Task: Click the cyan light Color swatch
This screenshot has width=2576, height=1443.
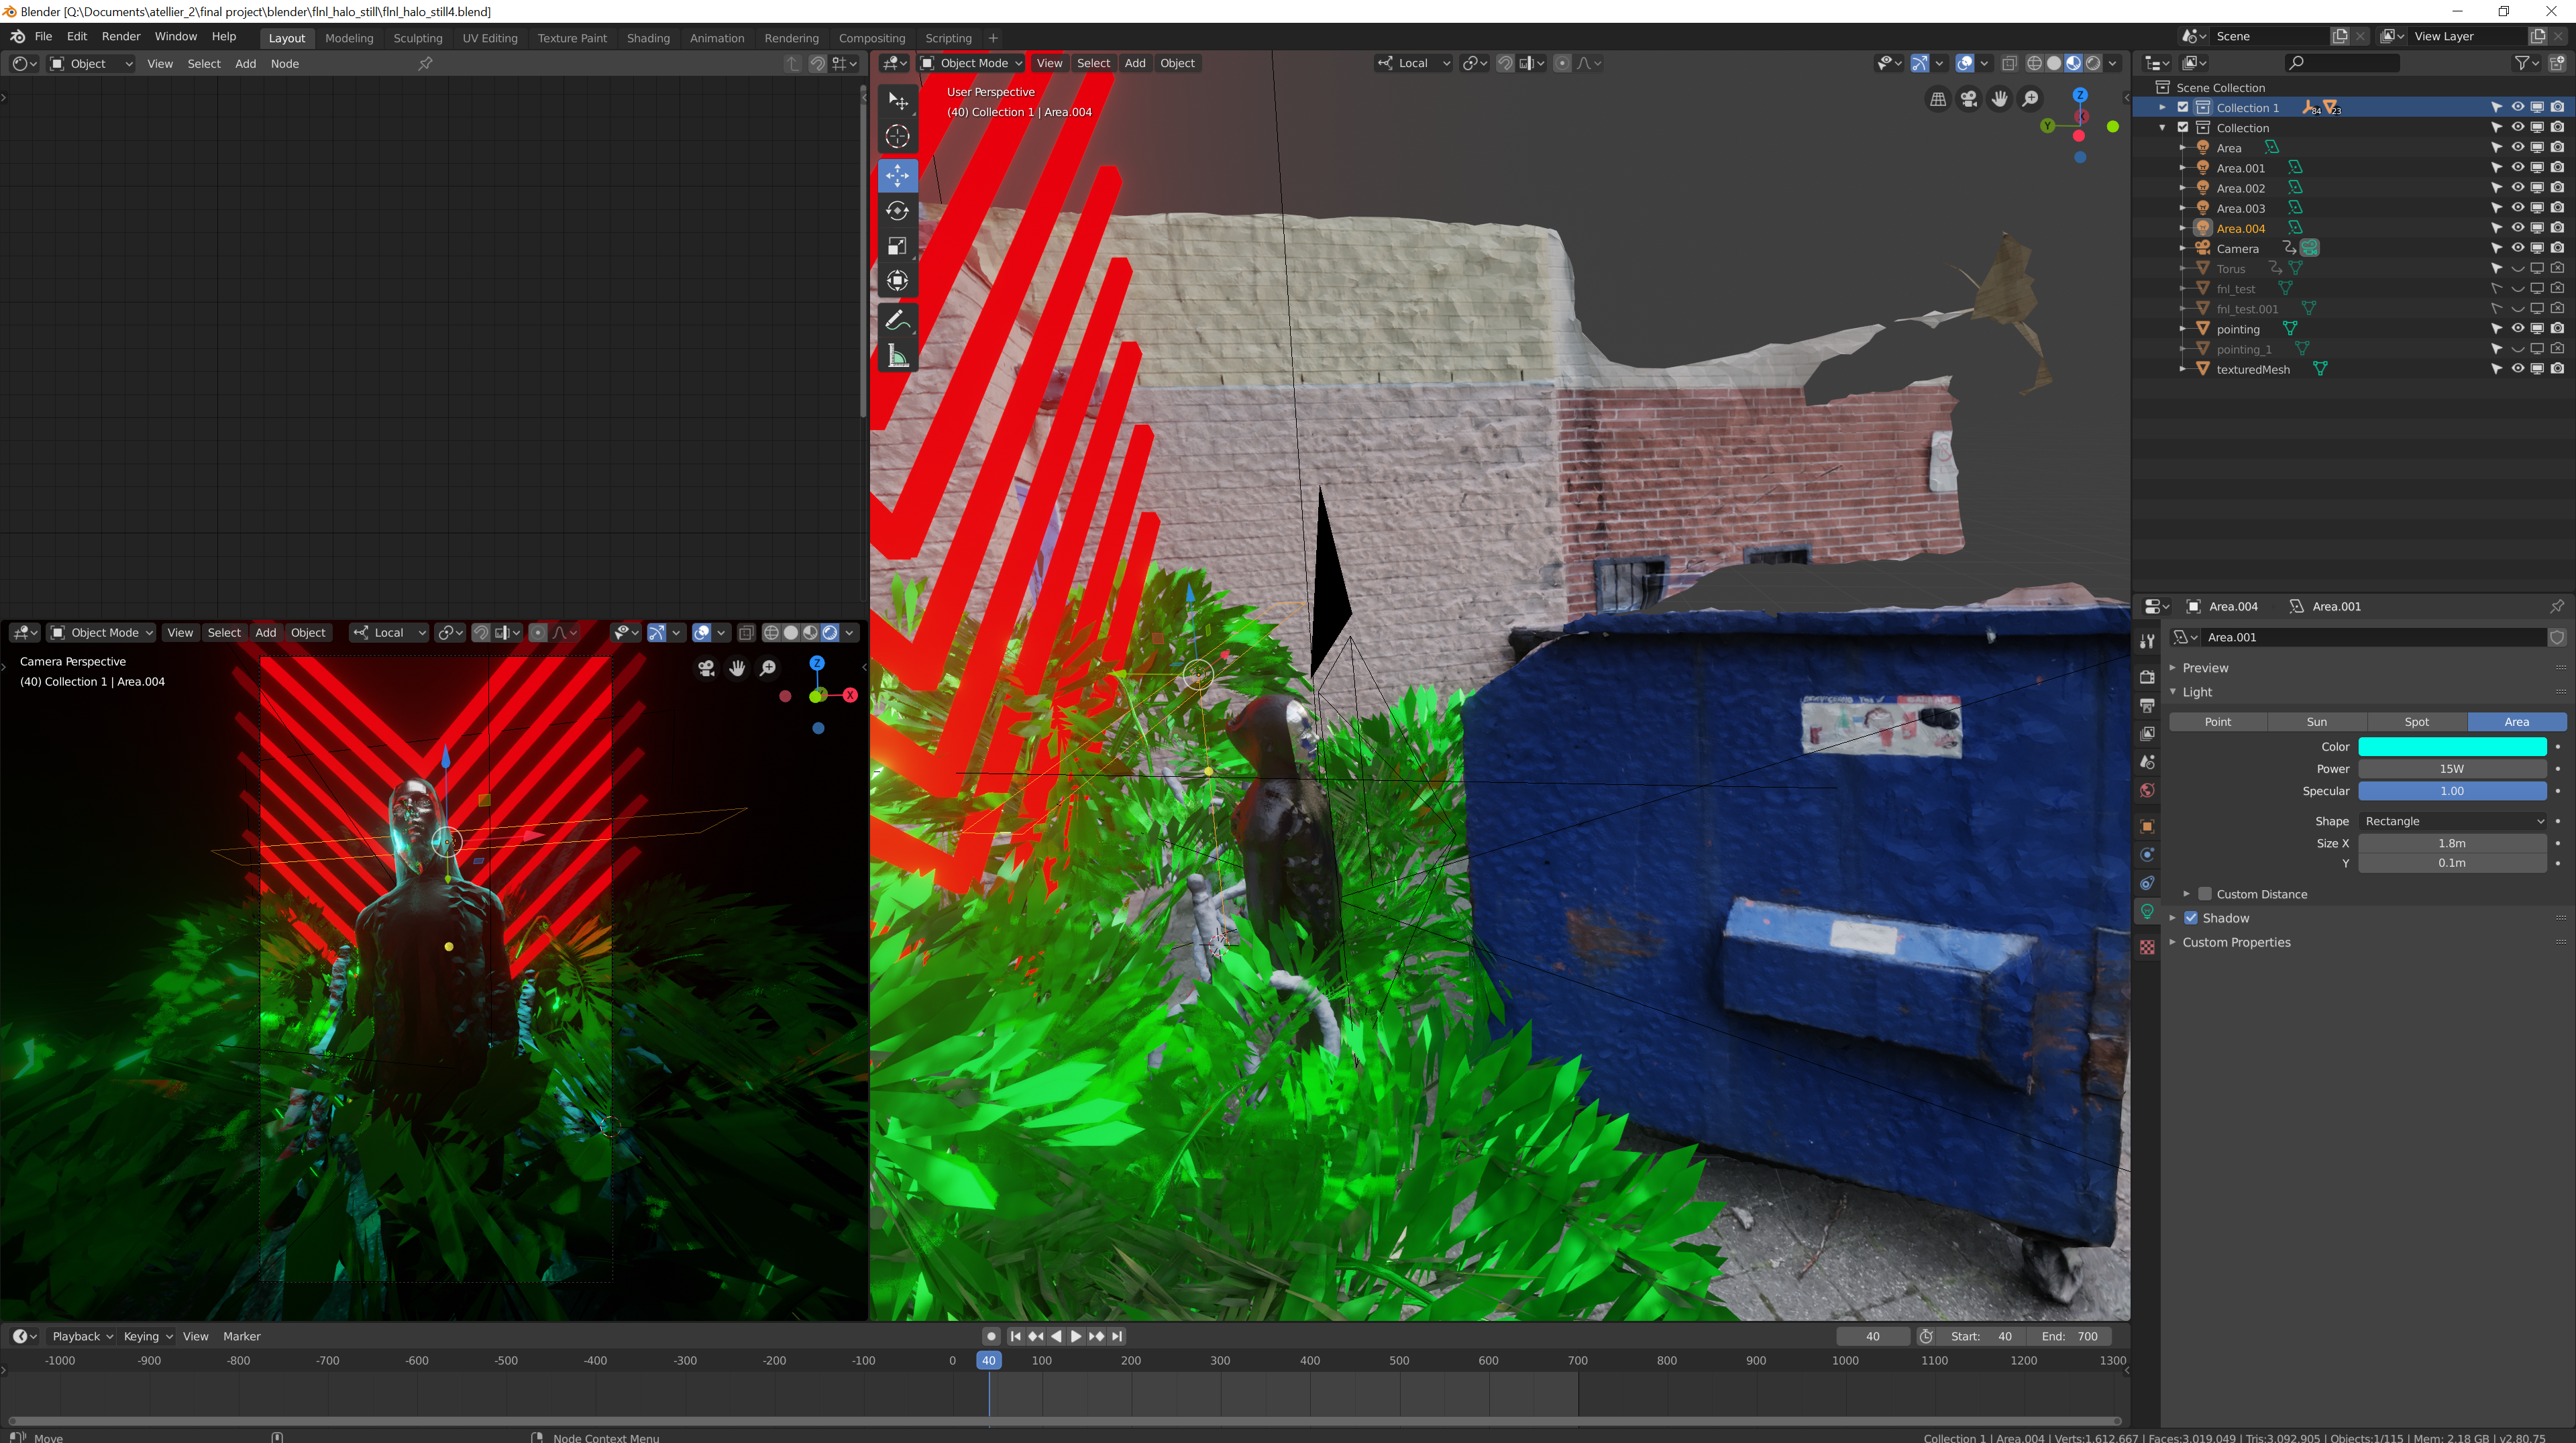Action: point(2452,747)
